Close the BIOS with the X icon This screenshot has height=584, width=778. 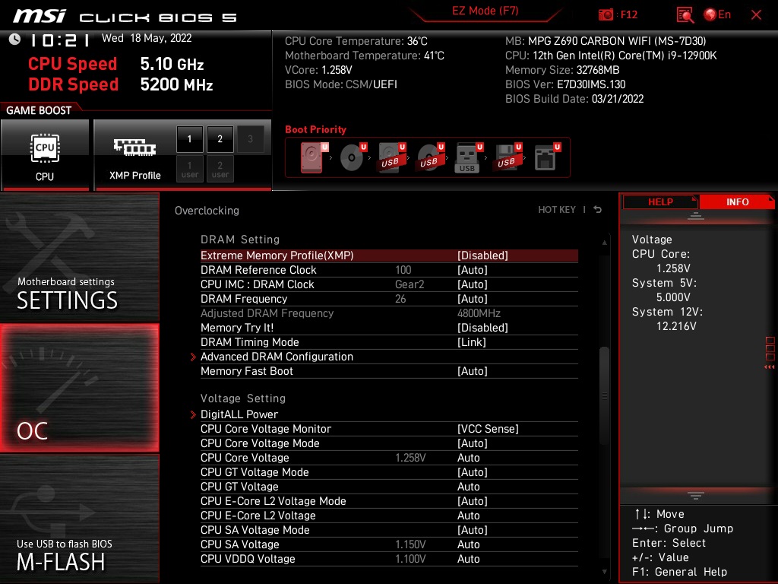(756, 15)
